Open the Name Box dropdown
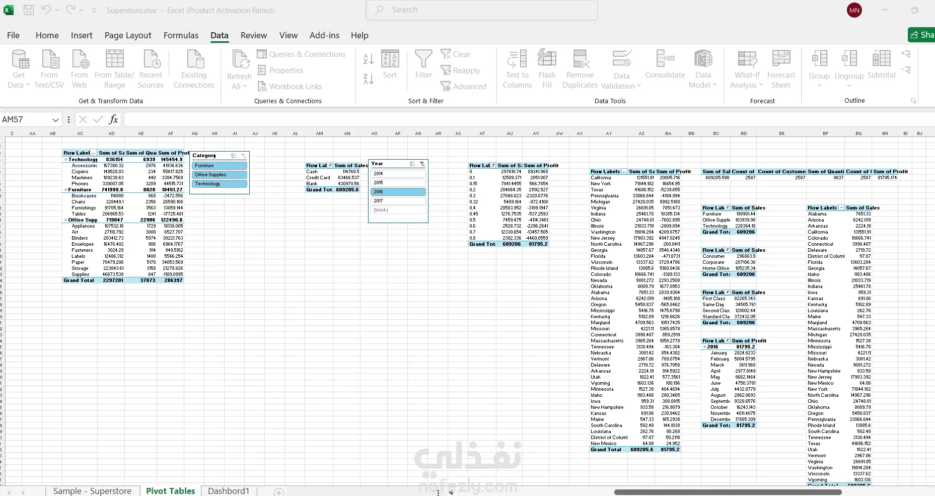This screenshot has height=496, width=935. pos(55,120)
